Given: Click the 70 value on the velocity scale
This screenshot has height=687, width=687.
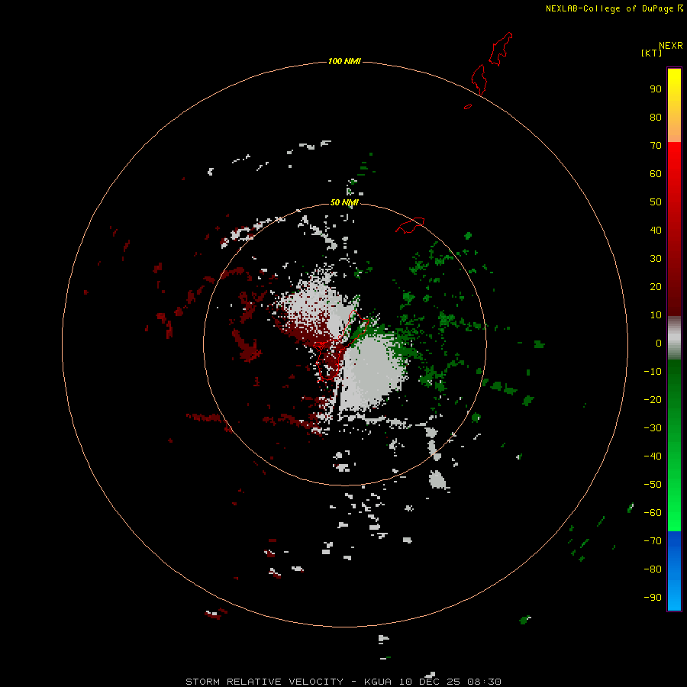Looking at the screenshot, I should tap(656, 146).
